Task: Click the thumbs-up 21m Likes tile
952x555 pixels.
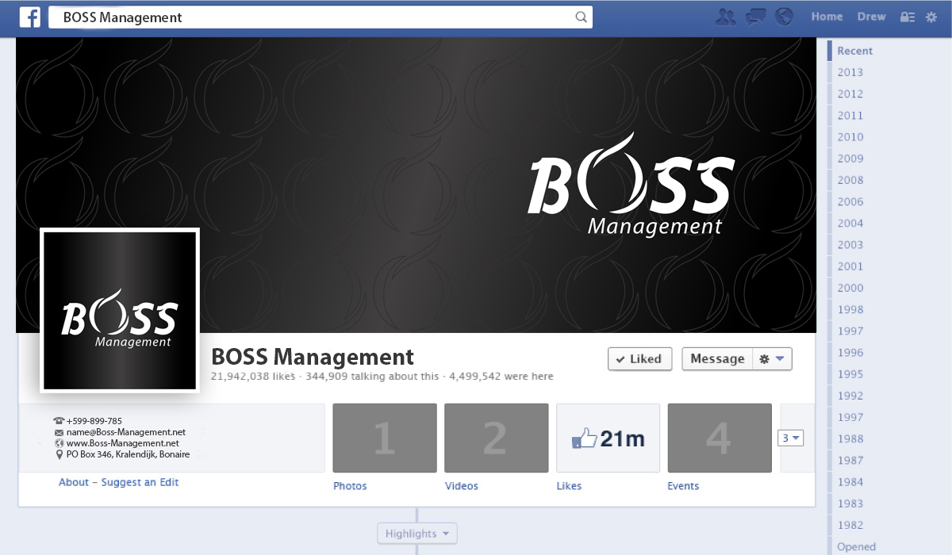Action: point(608,438)
